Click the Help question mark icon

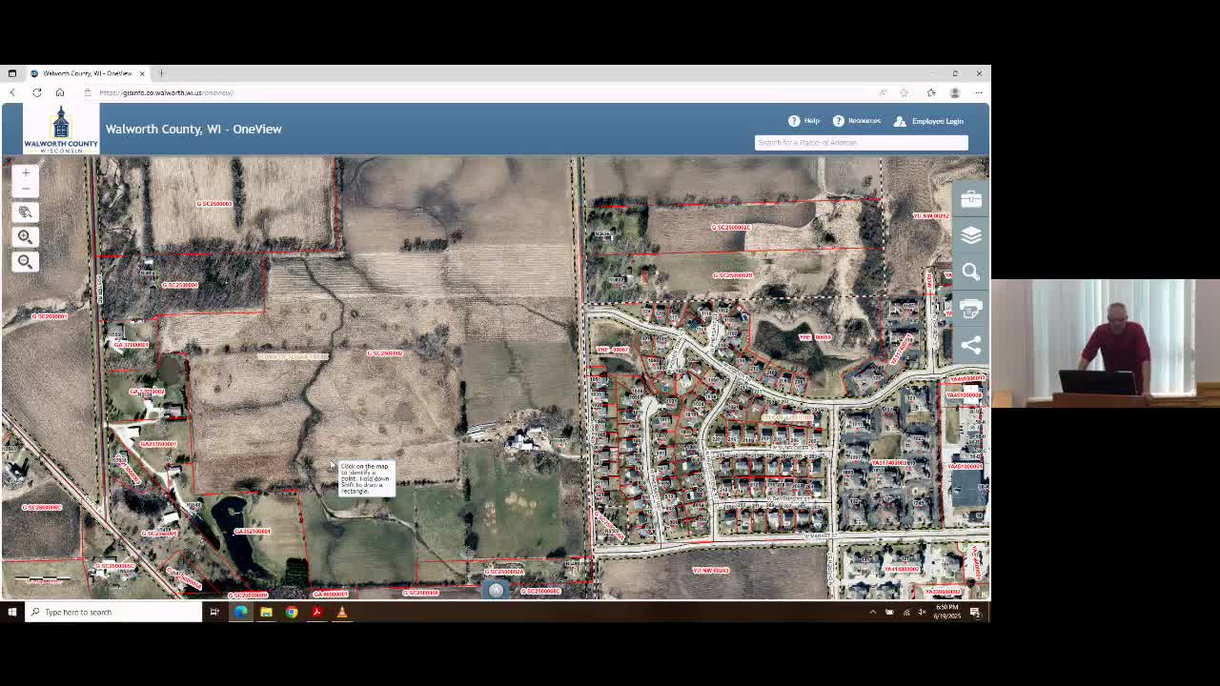point(794,121)
